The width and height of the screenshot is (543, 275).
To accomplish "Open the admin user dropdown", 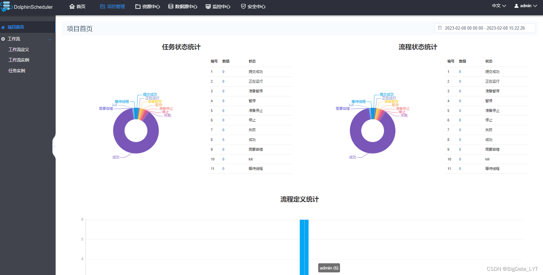I will coord(525,6).
